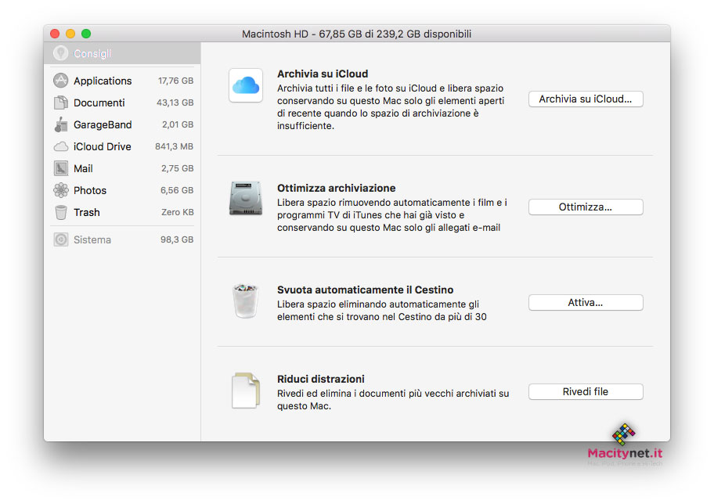
Task: Click the 43,13 GB Documenti size
Action: (x=175, y=103)
